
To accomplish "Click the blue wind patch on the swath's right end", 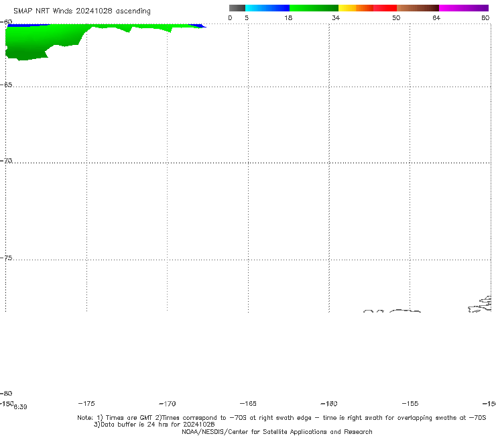I will (198, 25).
